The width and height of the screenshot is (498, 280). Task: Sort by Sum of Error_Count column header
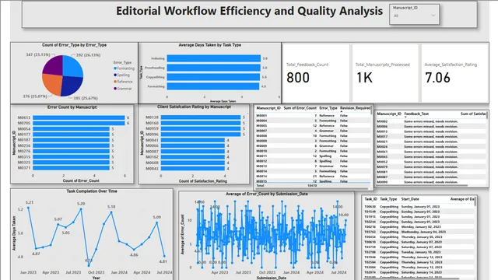(300, 108)
